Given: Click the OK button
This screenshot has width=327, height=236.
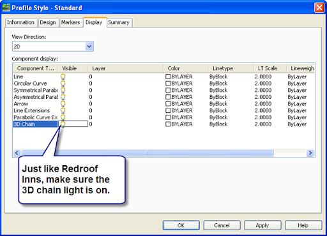Looking at the screenshot, I should [181, 225].
